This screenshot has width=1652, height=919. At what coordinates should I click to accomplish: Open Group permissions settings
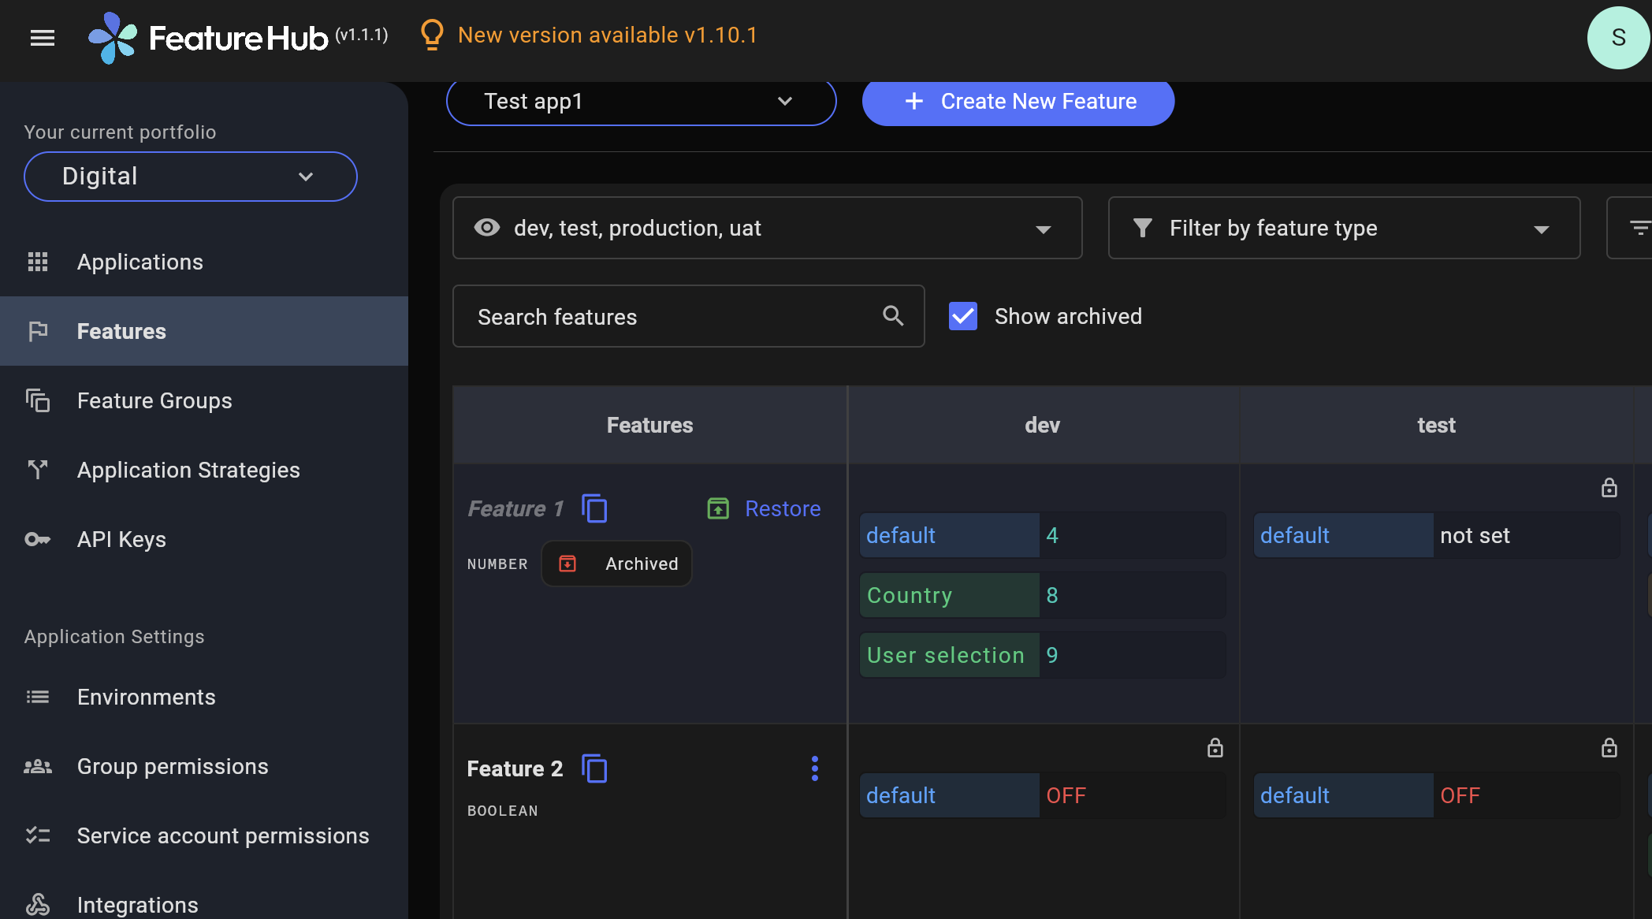click(x=204, y=766)
